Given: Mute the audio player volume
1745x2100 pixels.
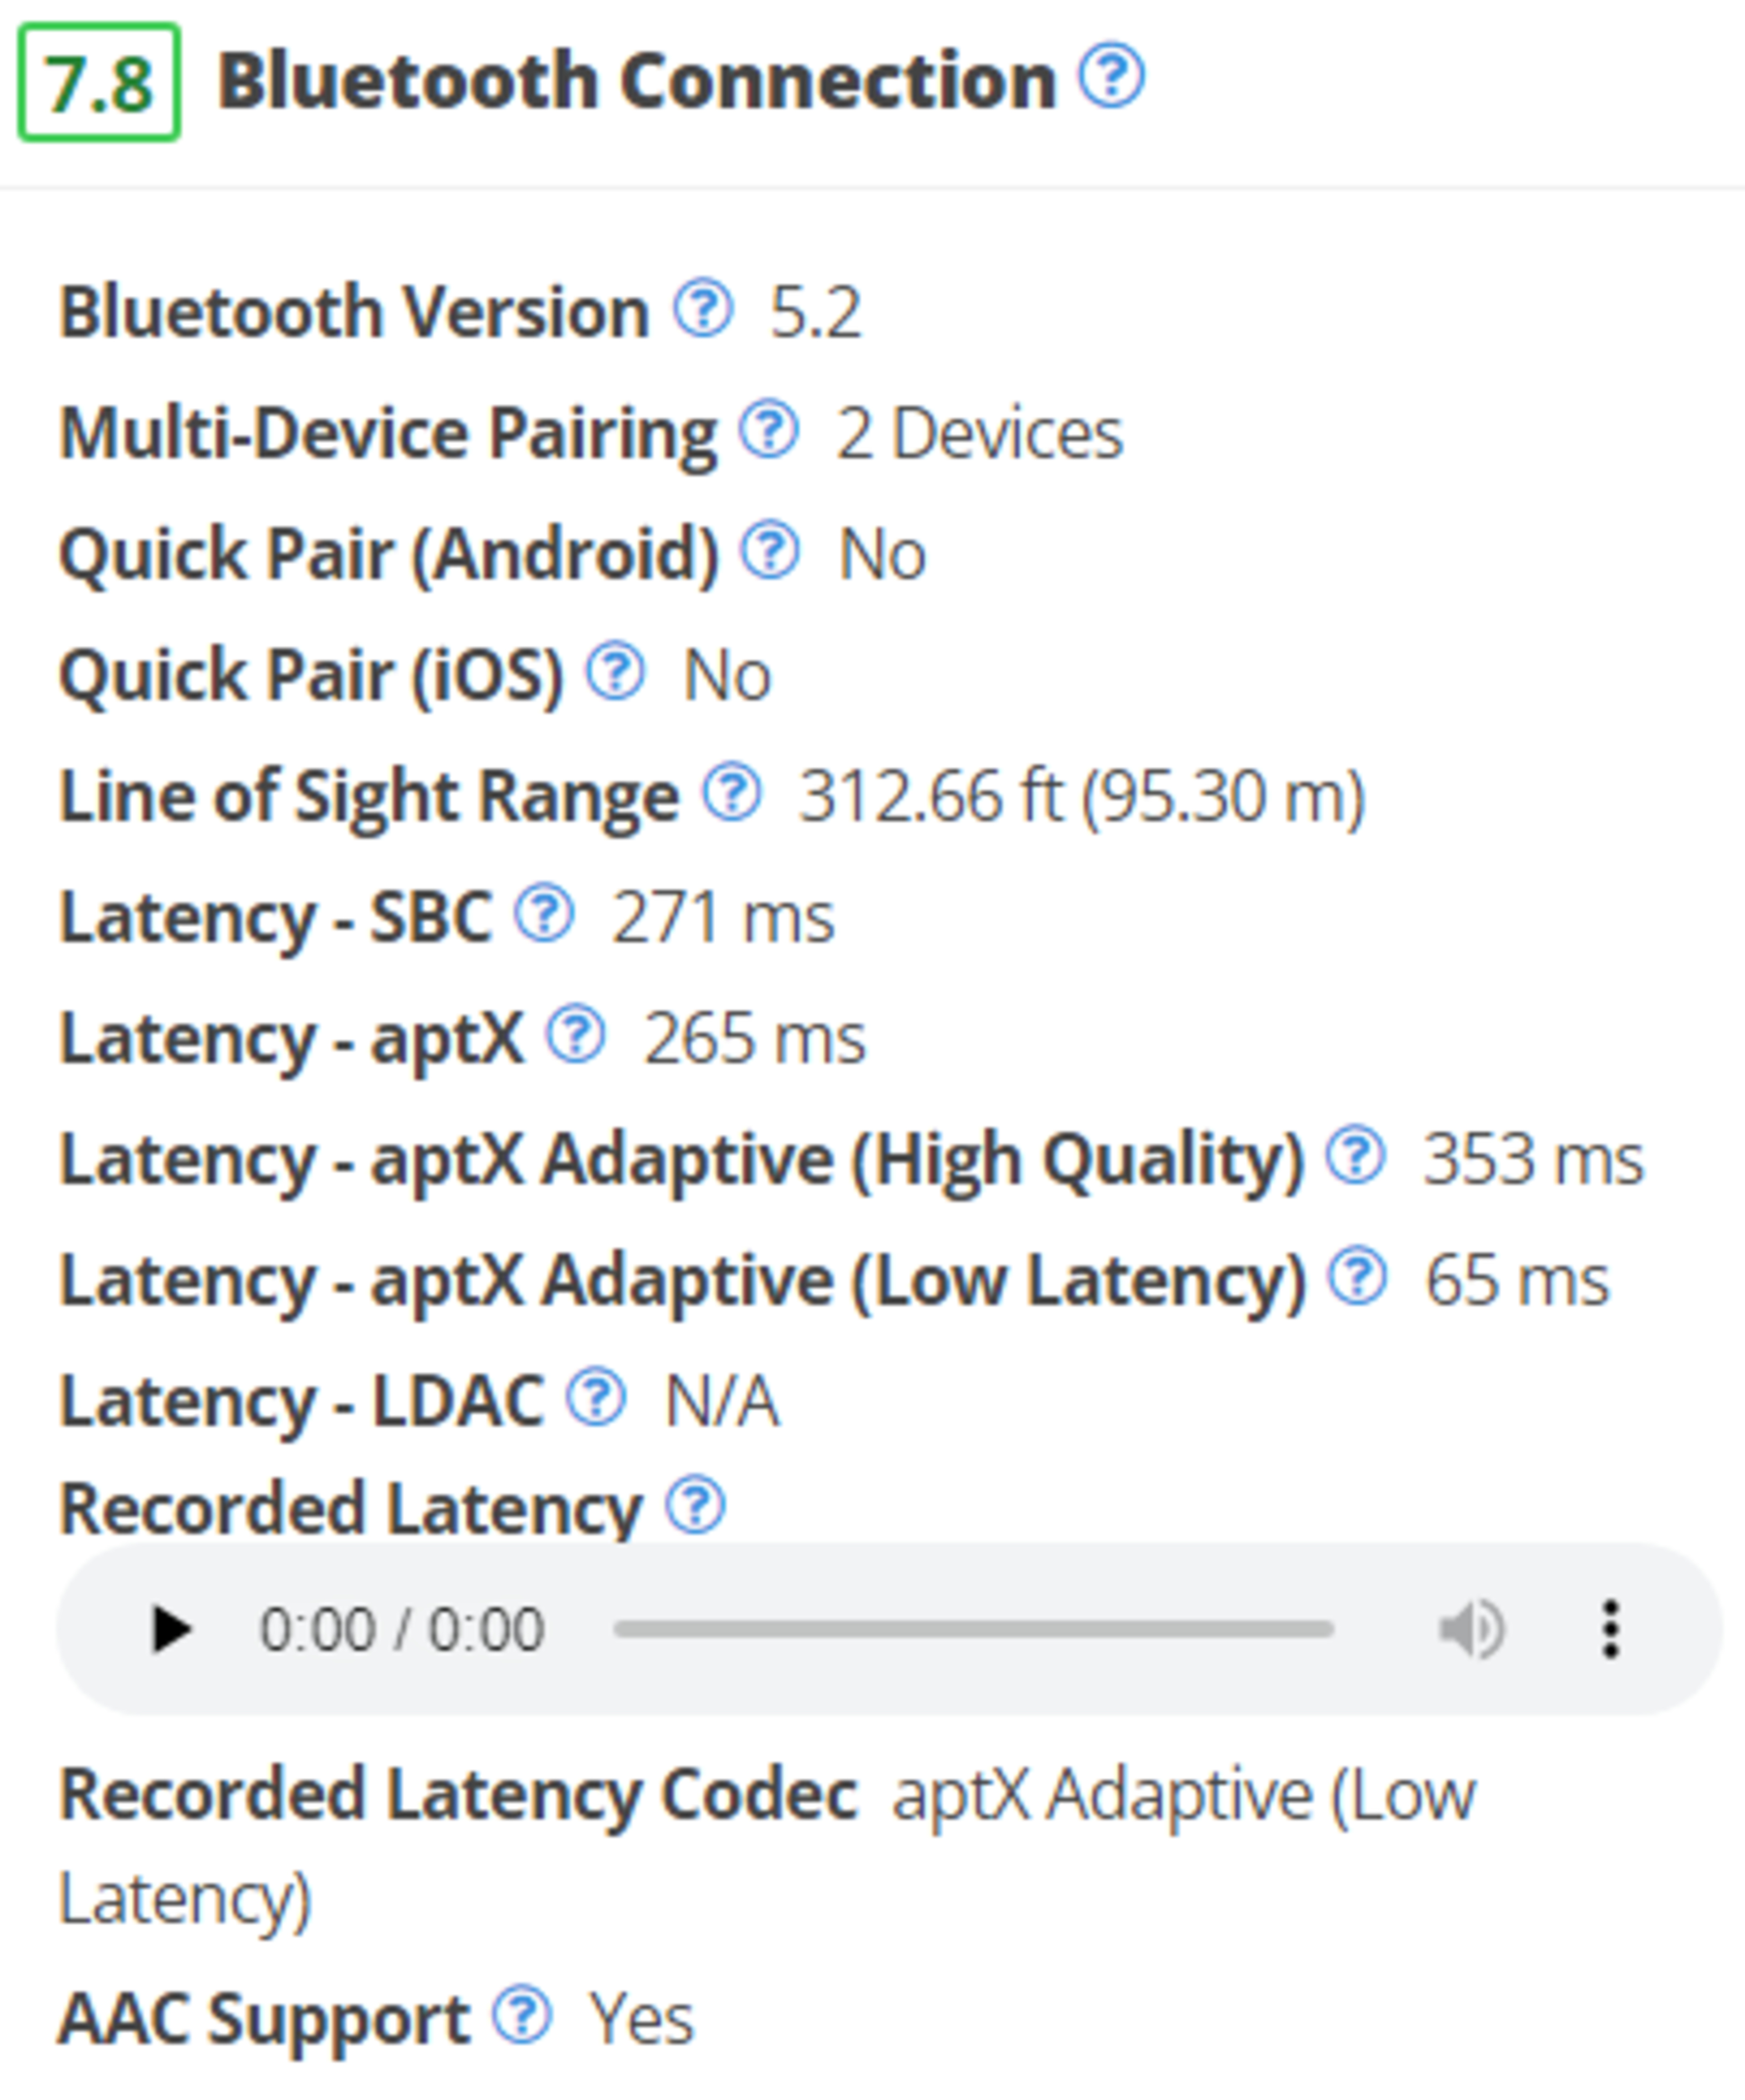Looking at the screenshot, I should (x=1471, y=1630).
